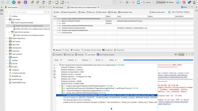Click link-with-editor icon in Tests Explorer
Screen dimensions: 198x111
point(43,7)
